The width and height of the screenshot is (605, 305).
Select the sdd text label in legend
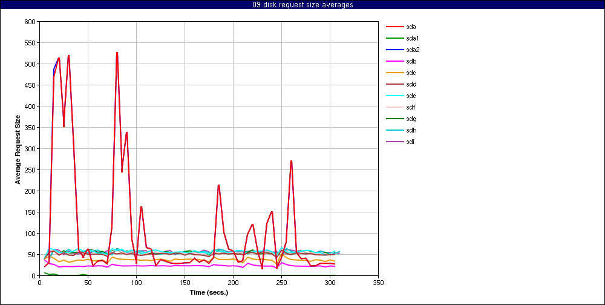(411, 84)
